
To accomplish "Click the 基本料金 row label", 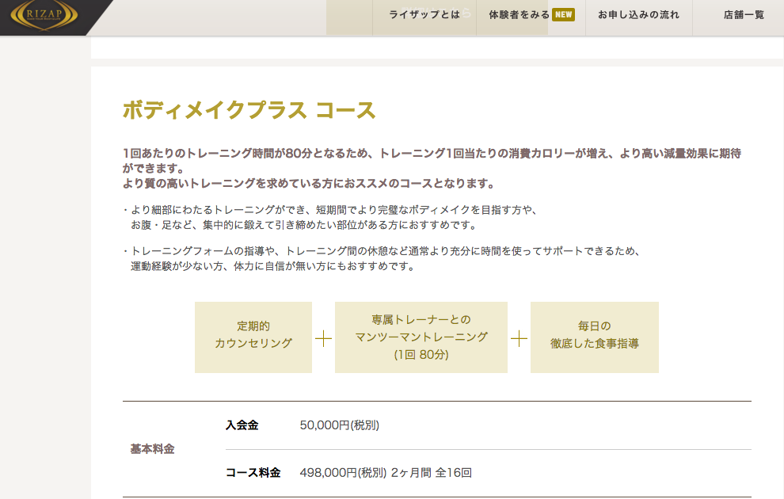I will coord(152,449).
